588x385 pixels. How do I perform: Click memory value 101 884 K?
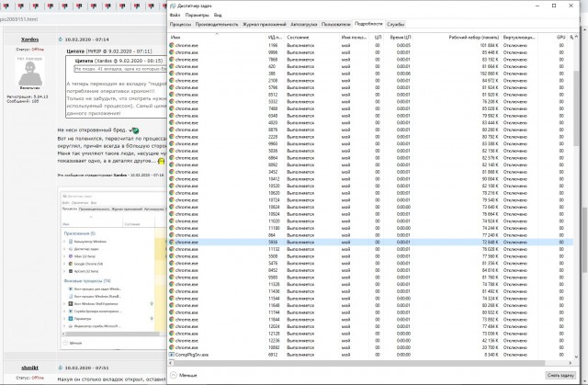click(x=489, y=45)
